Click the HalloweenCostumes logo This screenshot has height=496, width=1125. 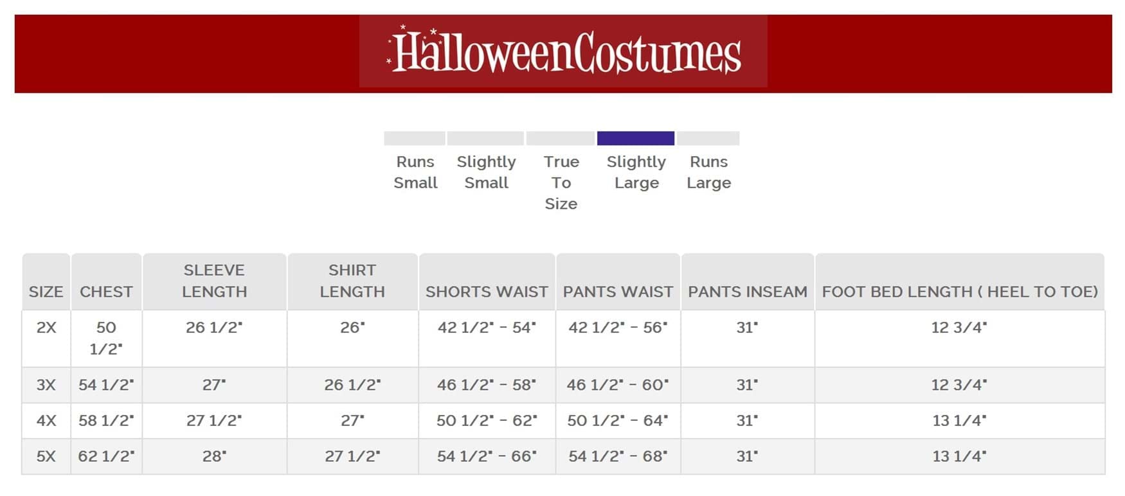tap(563, 51)
